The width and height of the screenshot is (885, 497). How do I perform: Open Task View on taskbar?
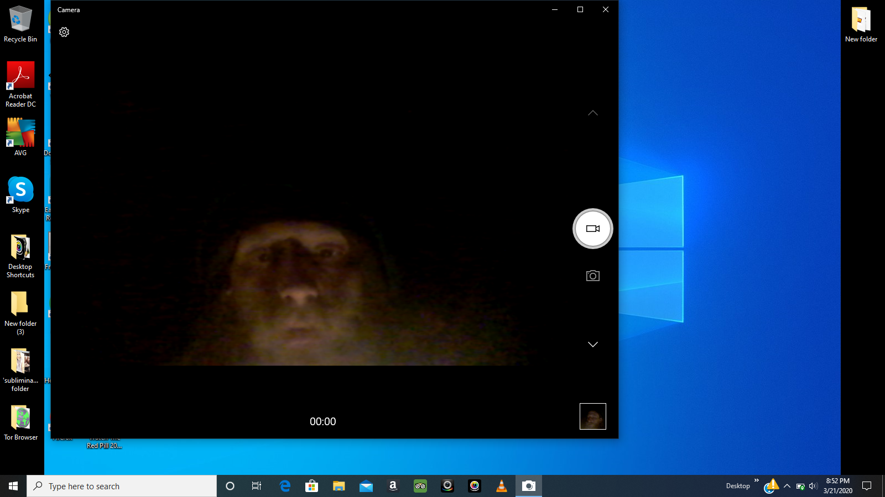click(x=257, y=486)
